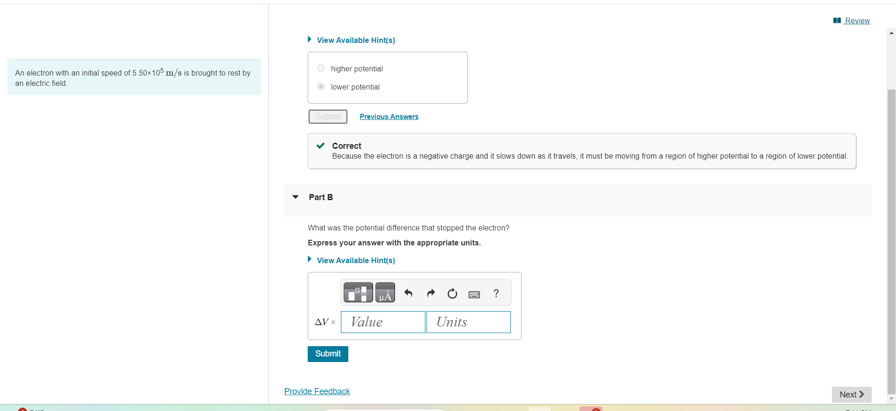Select the lower potential radio button
Image resolution: width=896 pixels, height=411 pixels.
click(x=321, y=87)
